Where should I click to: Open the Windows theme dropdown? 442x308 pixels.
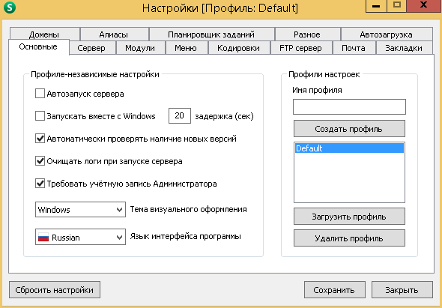(x=80, y=210)
